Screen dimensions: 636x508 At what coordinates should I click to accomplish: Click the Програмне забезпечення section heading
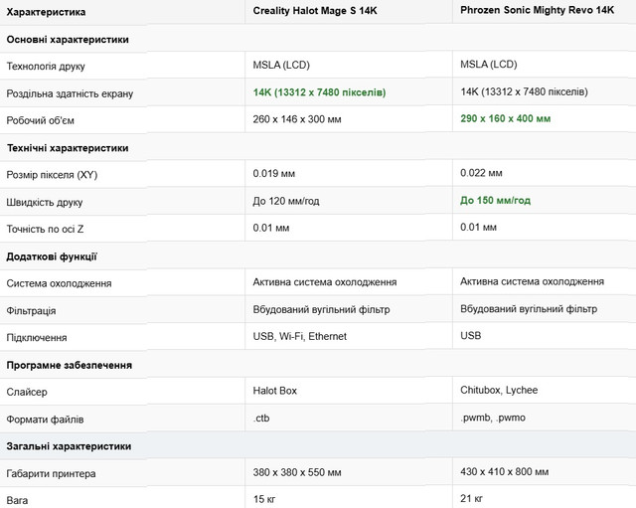coord(70,365)
